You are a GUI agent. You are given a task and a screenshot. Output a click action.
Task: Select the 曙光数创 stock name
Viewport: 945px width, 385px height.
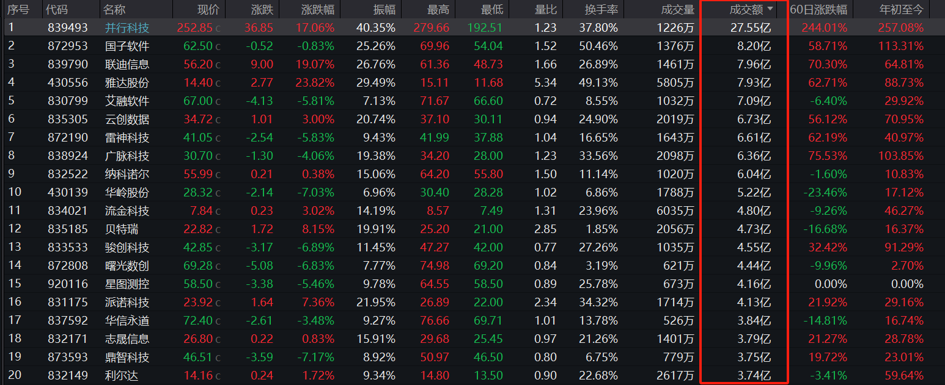coord(127,265)
